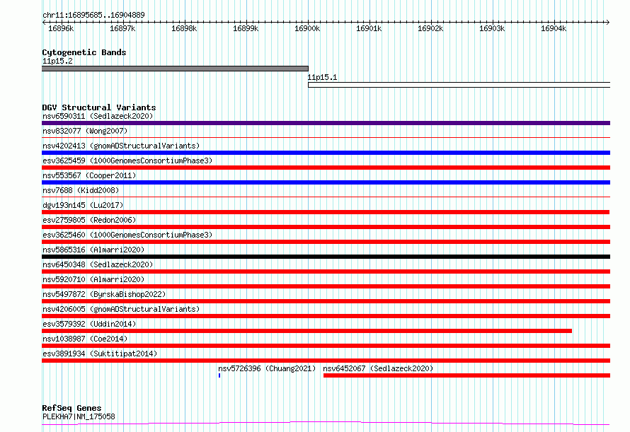Select the red nsv4206005 variant bar

tap(326, 316)
